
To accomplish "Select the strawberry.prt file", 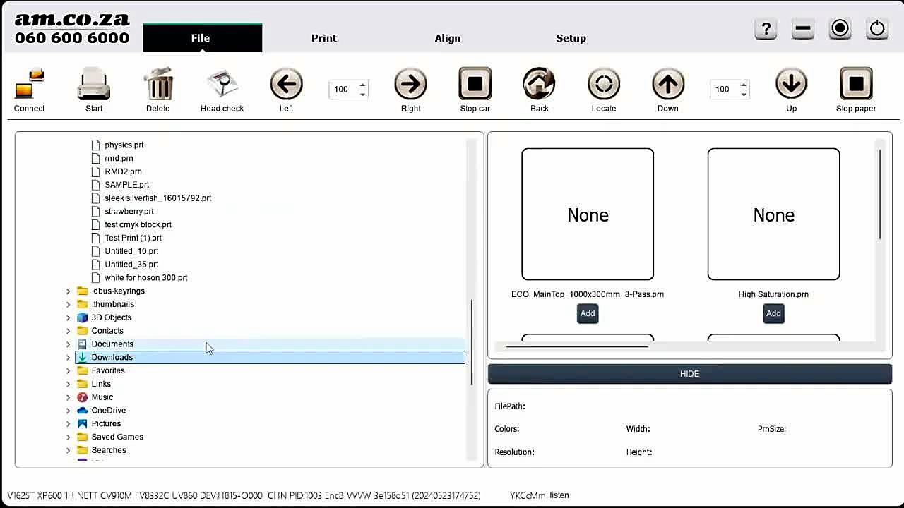I will click(x=129, y=211).
